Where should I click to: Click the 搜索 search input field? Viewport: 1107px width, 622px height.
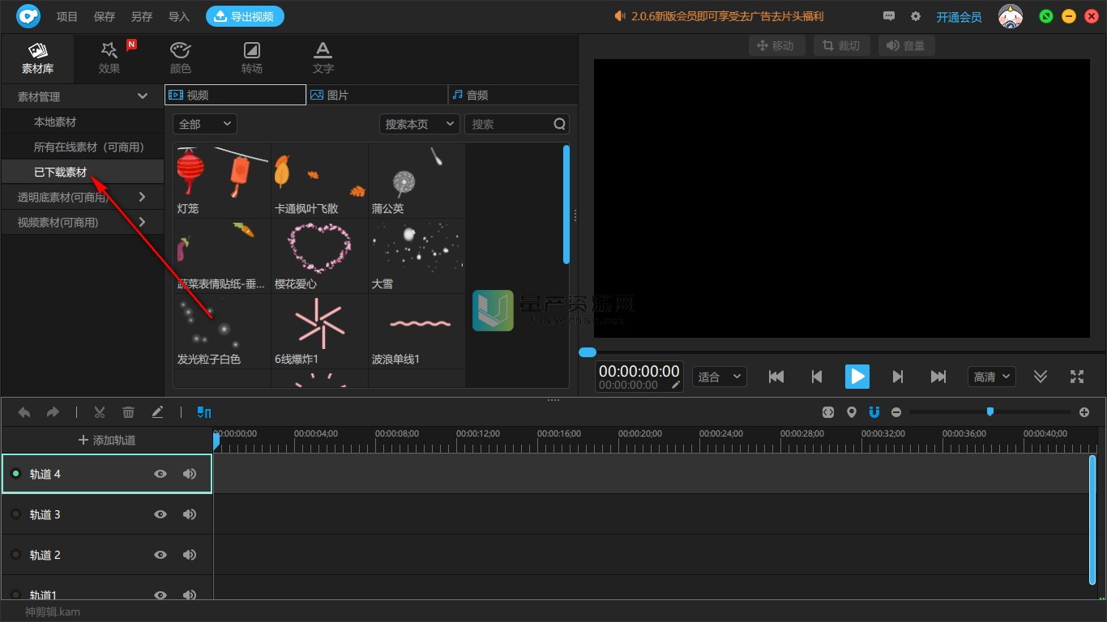pyautogui.click(x=508, y=124)
